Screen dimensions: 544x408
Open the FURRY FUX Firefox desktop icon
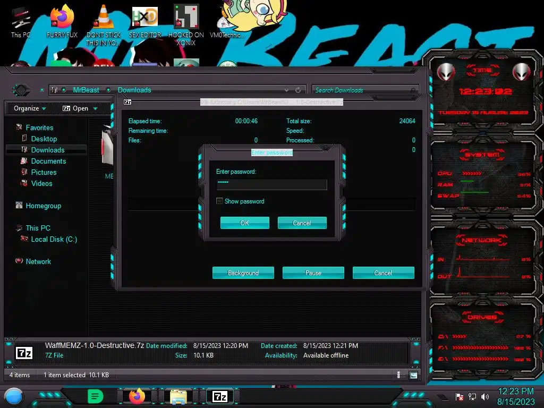(x=62, y=21)
